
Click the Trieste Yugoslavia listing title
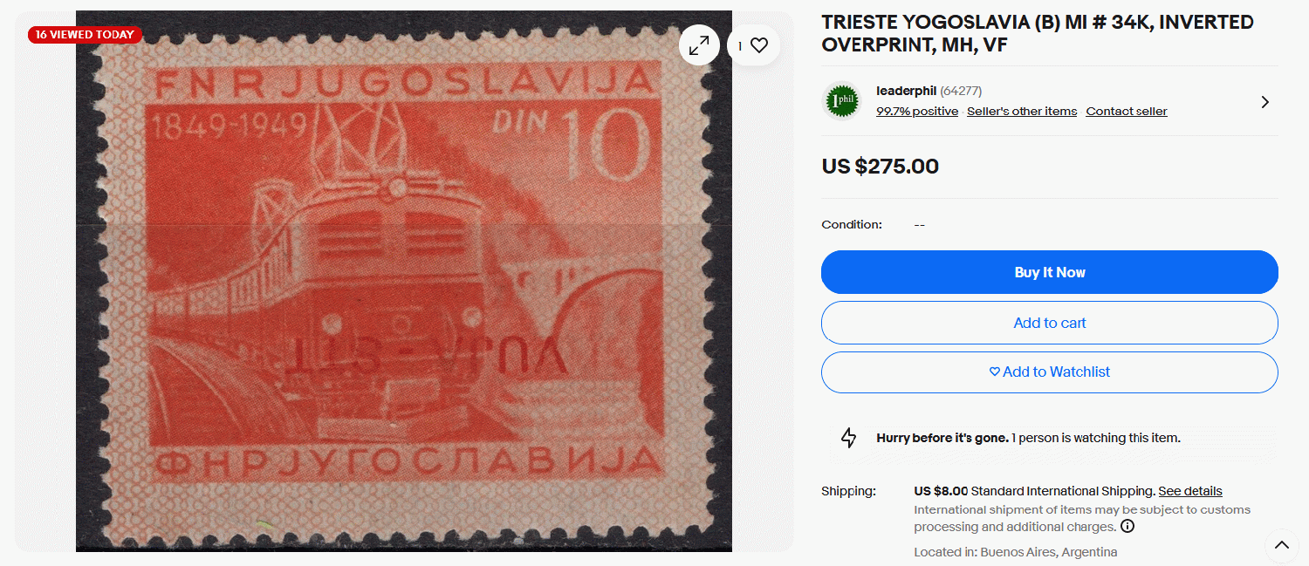tap(1038, 33)
